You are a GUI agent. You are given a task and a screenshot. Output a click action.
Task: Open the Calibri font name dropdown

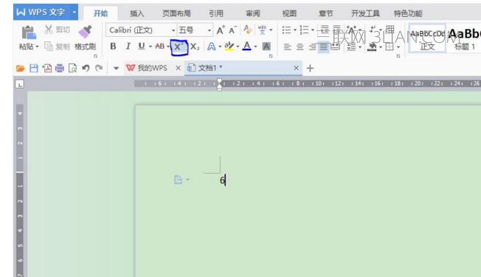click(x=173, y=30)
